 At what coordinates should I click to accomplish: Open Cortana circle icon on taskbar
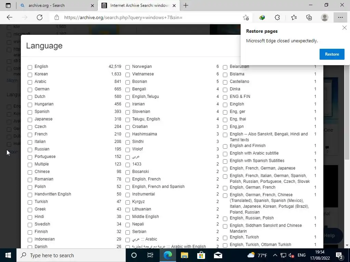[x=134, y=255]
